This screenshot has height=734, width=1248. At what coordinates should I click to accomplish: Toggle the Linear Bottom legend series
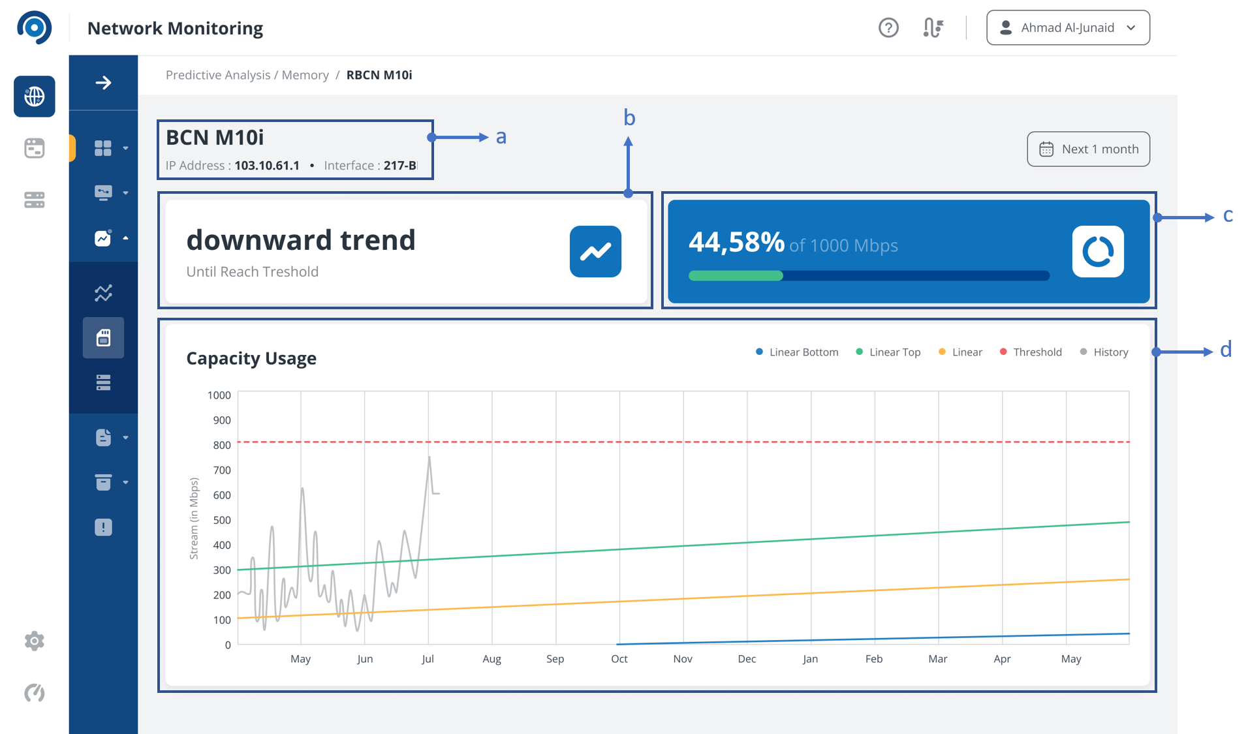tap(797, 352)
